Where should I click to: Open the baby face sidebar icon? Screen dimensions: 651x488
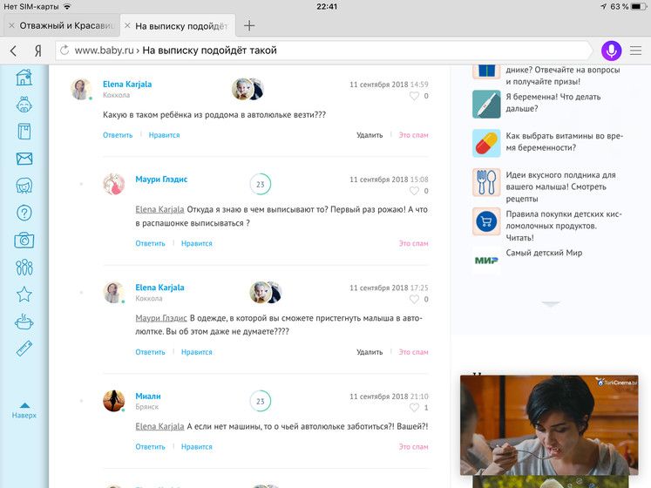click(x=24, y=105)
